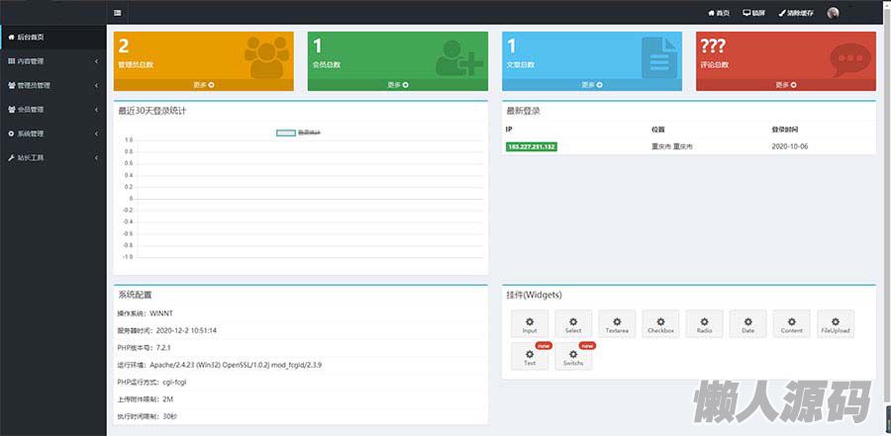The width and height of the screenshot is (891, 436).
Task: Click the green IP address badge
Action: pyautogui.click(x=531, y=146)
